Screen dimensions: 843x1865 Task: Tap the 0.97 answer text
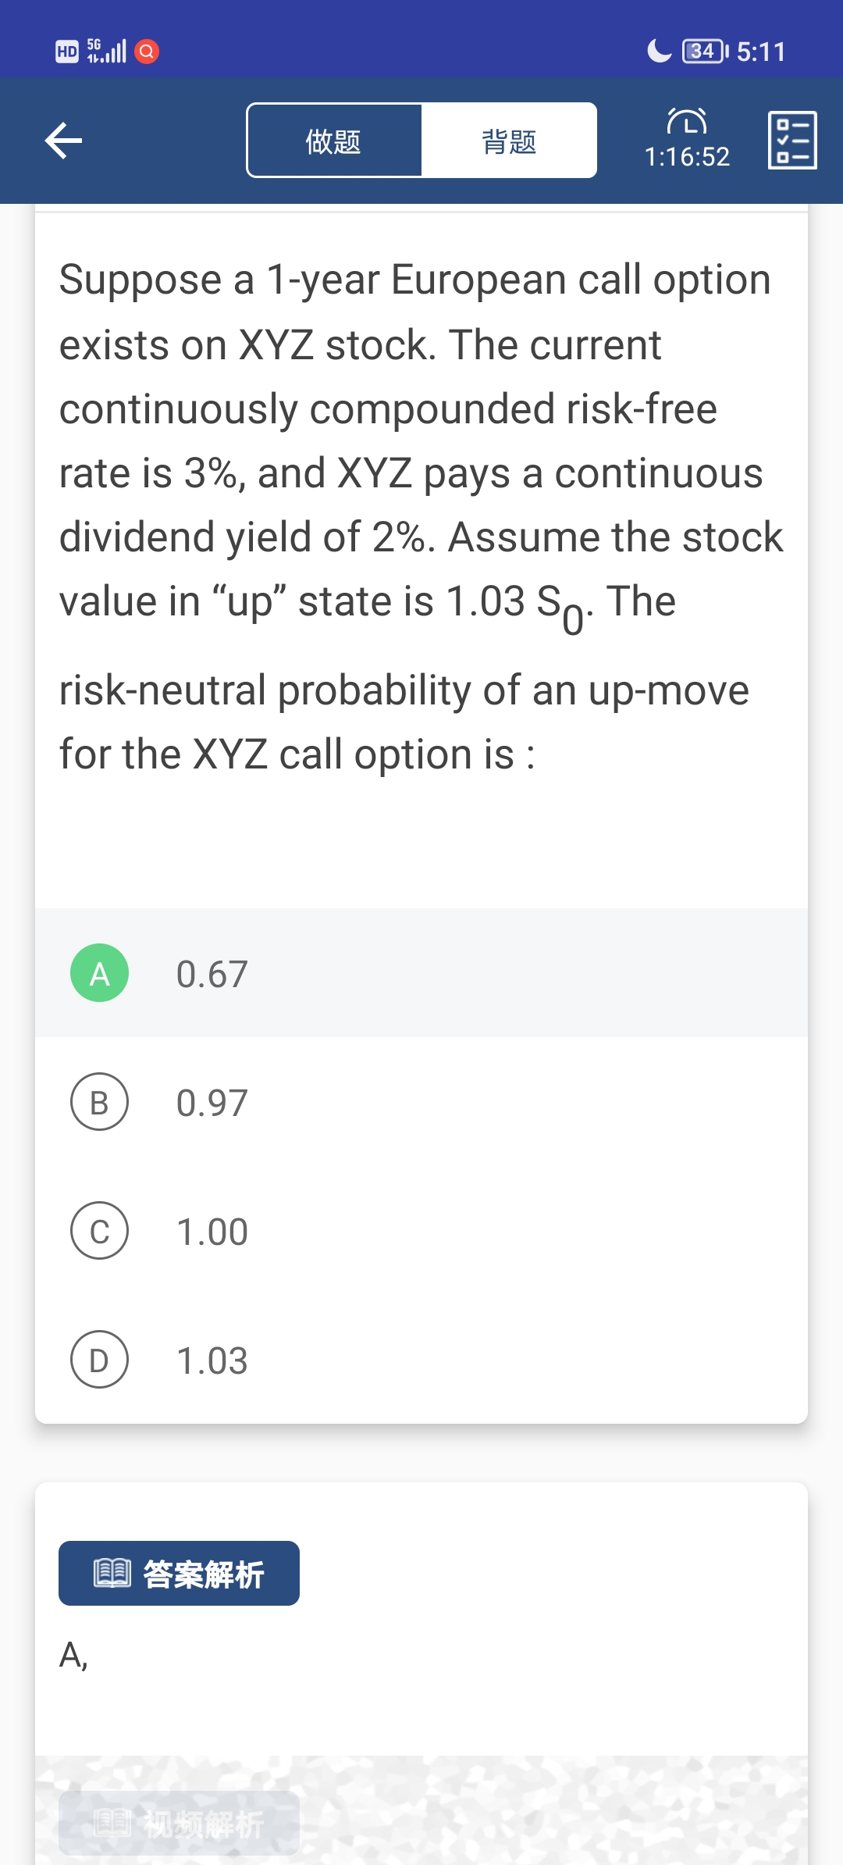tap(212, 1103)
